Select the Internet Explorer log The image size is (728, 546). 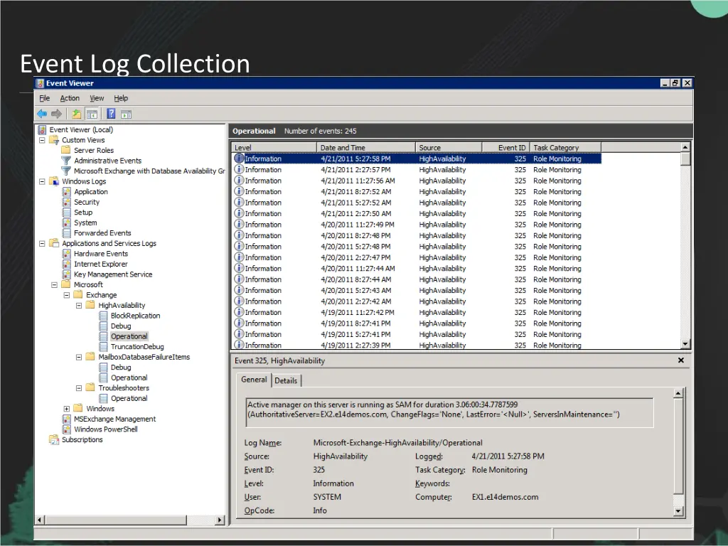coord(101,264)
